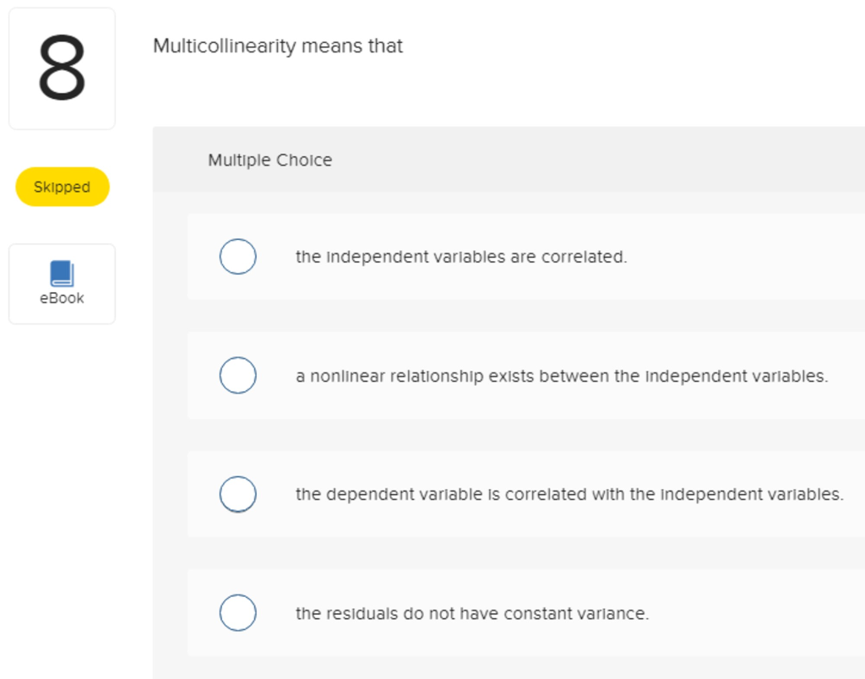Screen dimensions: 865x679
Task: Click the second answer's empty radio circle
Action: tap(237, 376)
